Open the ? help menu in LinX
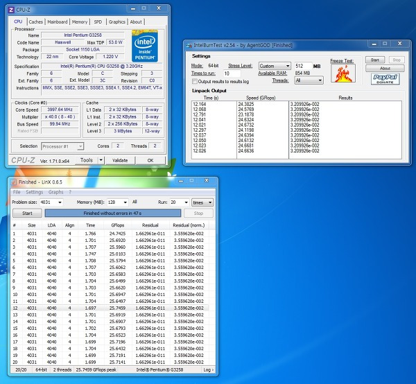Screen dimensions: 416x384 [x=70, y=192]
